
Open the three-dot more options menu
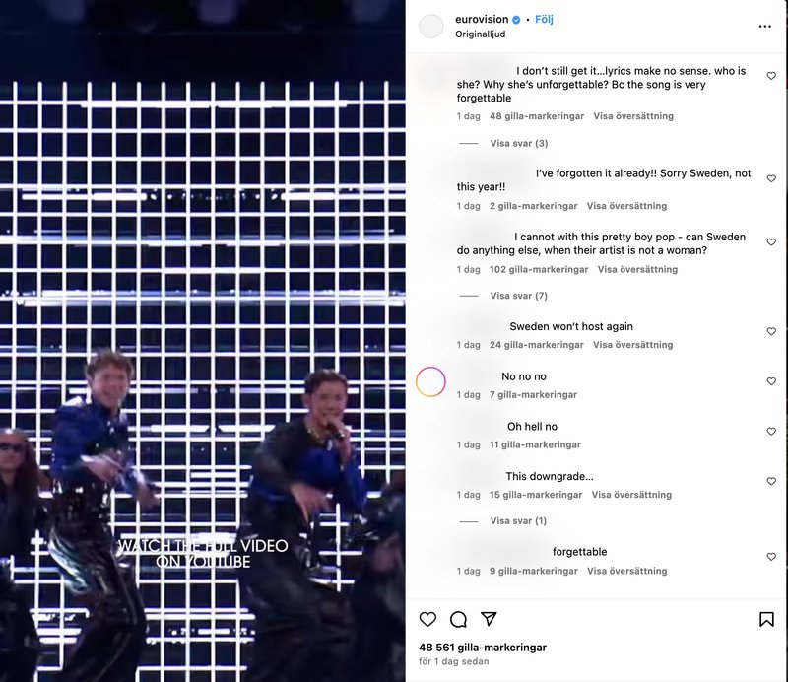(x=765, y=27)
